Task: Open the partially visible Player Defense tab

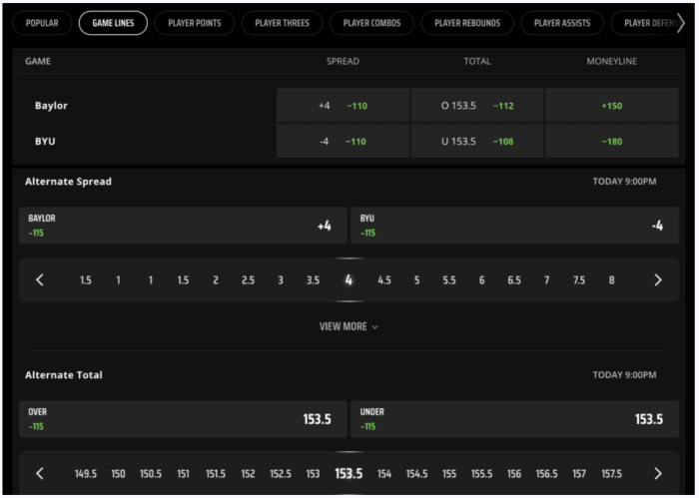Action: (644, 23)
